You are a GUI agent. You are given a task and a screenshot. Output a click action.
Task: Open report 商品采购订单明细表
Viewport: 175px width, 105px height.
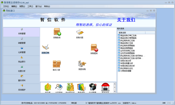127,38
